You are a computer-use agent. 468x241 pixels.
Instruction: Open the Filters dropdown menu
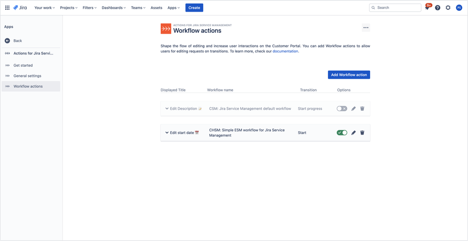click(89, 8)
